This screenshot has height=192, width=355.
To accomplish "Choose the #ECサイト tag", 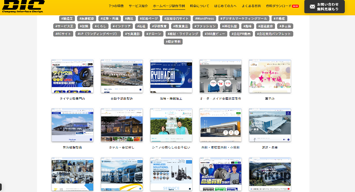I will click(x=63, y=34).
